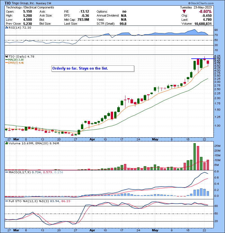Click the tallest green volume bar
The image size is (225, 233).
click(195, 157)
